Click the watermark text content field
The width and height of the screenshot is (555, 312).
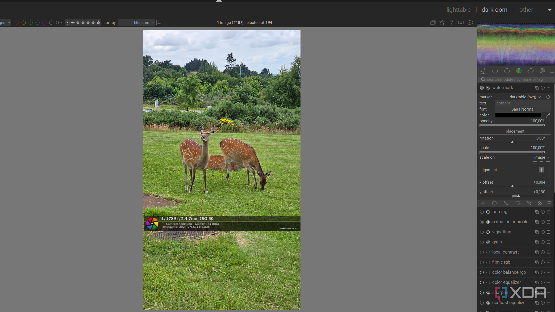523,103
